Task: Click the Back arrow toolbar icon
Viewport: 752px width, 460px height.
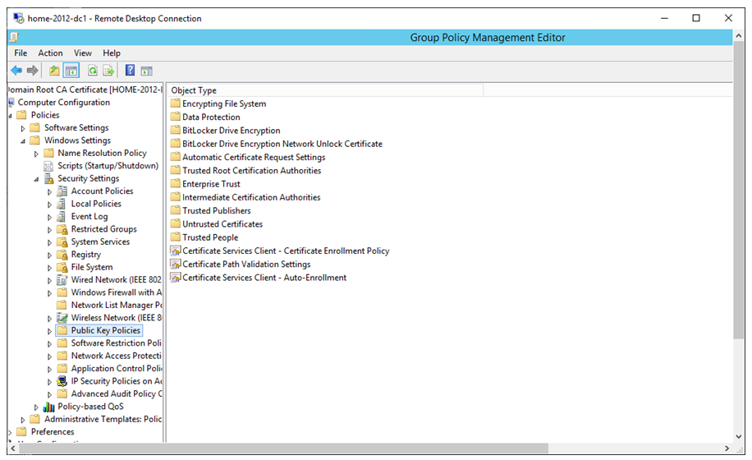Action: (16, 71)
